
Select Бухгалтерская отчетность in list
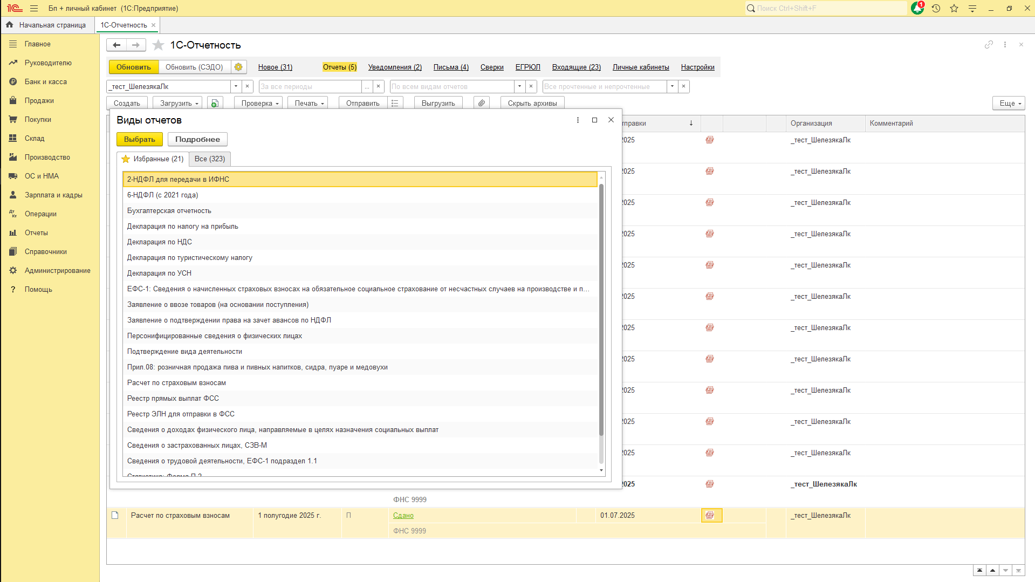click(360, 210)
